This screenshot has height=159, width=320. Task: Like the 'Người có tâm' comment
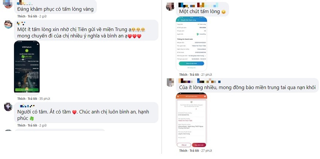(21, 126)
